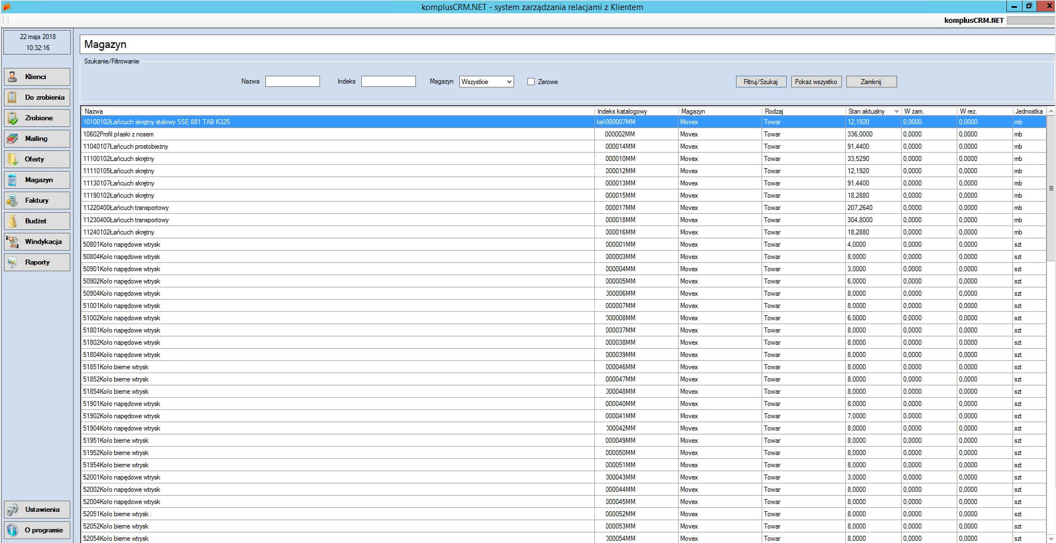Sort by the Nazwa column header
The width and height of the screenshot is (1056, 543).
point(338,111)
